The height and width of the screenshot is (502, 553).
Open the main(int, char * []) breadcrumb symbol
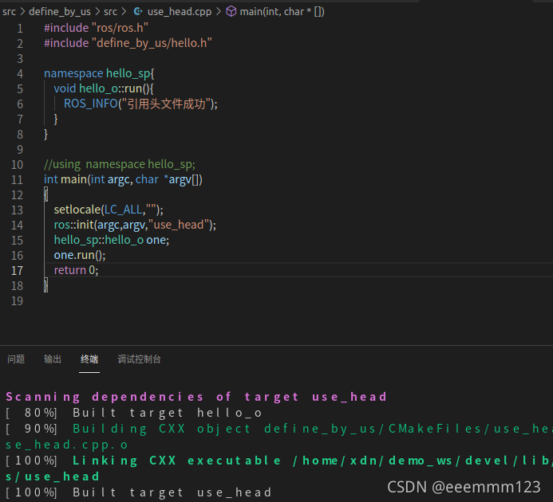click(282, 12)
